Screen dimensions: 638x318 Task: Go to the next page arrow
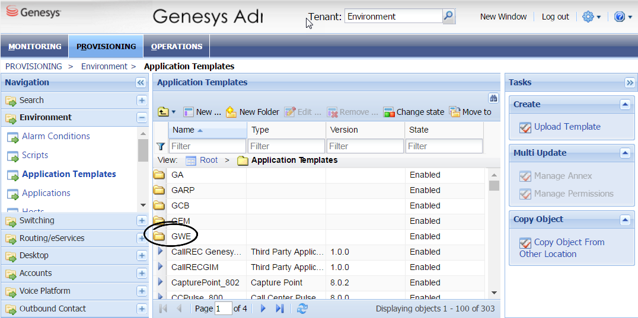[263, 309]
